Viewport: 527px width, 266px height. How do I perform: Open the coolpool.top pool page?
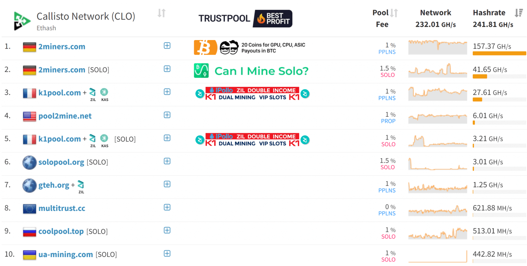pos(61,231)
